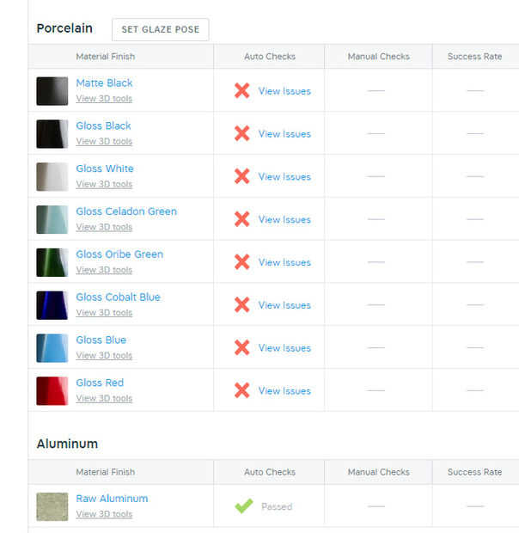The image size is (519, 533).
Task: Open View 3D tools under Gloss Red
Action: 104,399
